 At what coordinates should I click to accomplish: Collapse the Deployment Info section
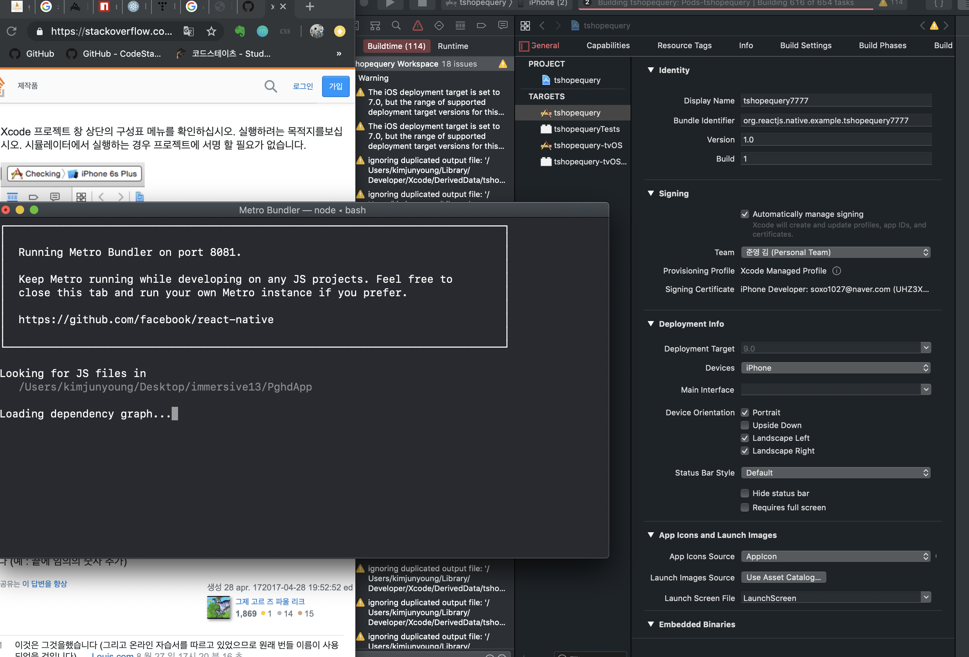651,324
